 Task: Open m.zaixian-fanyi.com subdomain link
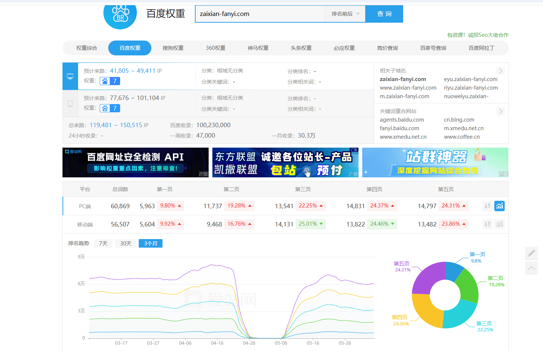click(405, 96)
